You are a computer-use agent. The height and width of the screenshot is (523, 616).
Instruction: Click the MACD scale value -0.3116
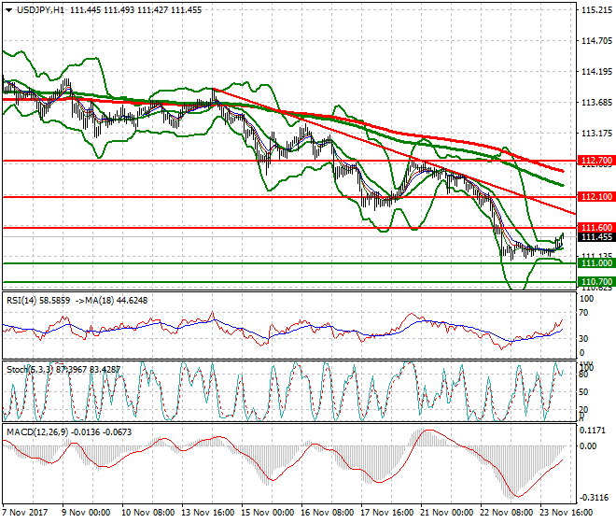[594, 498]
